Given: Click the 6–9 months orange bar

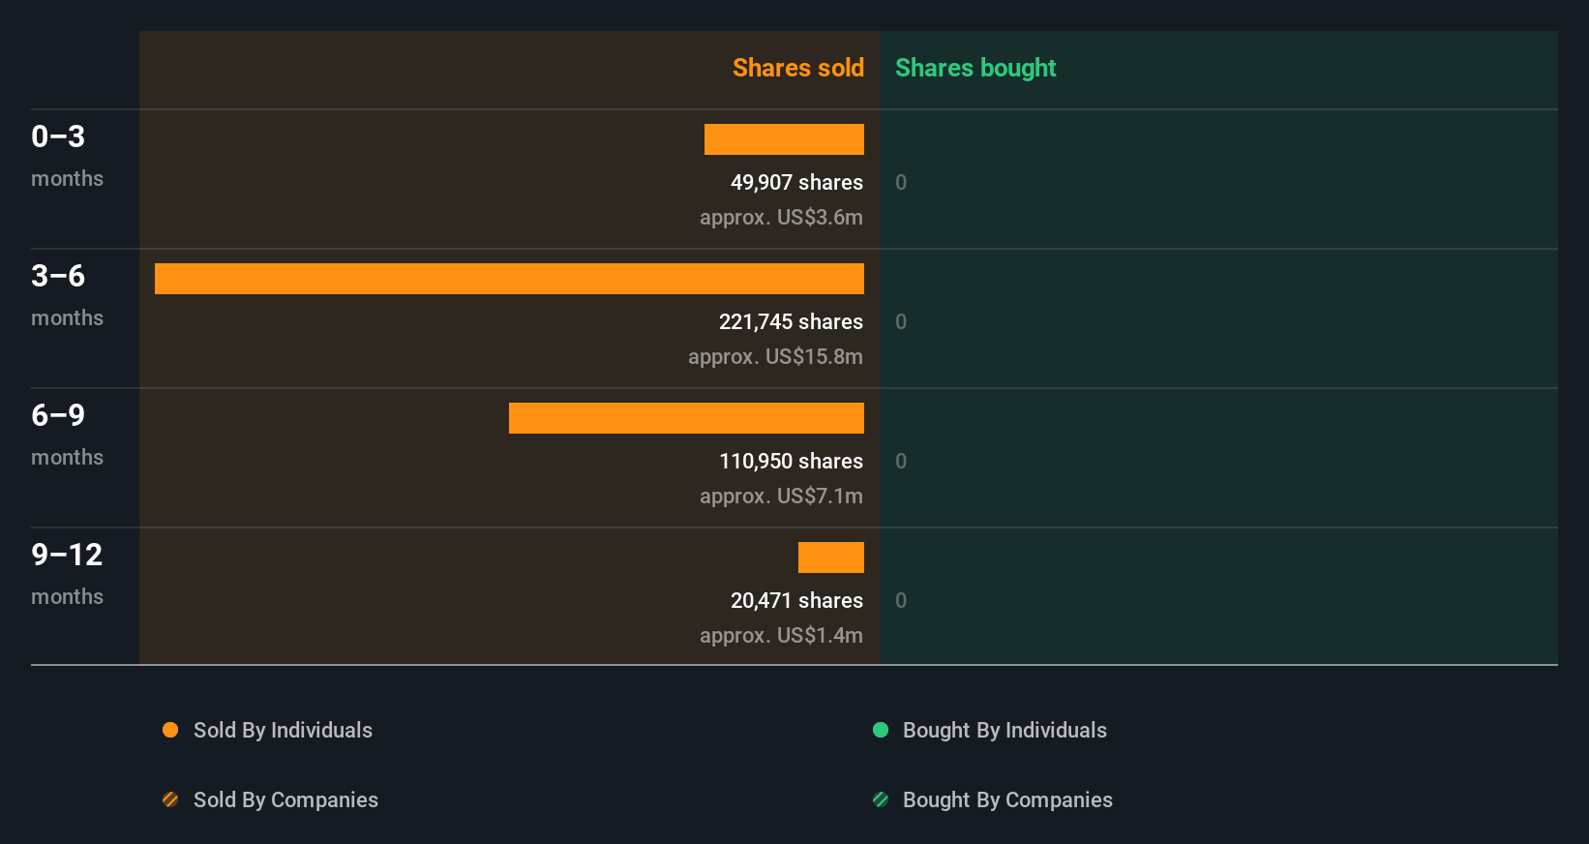Looking at the screenshot, I should pos(686,418).
